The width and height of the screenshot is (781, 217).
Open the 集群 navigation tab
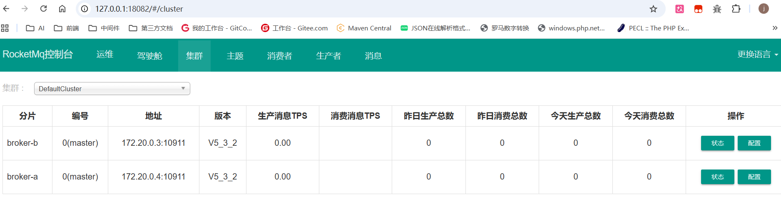pos(194,56)
